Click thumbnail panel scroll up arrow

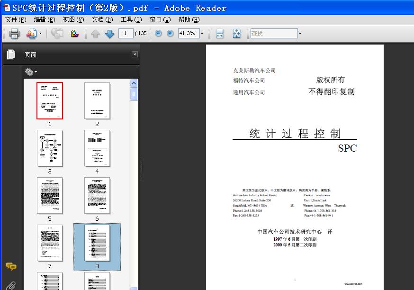coord(134,83)
